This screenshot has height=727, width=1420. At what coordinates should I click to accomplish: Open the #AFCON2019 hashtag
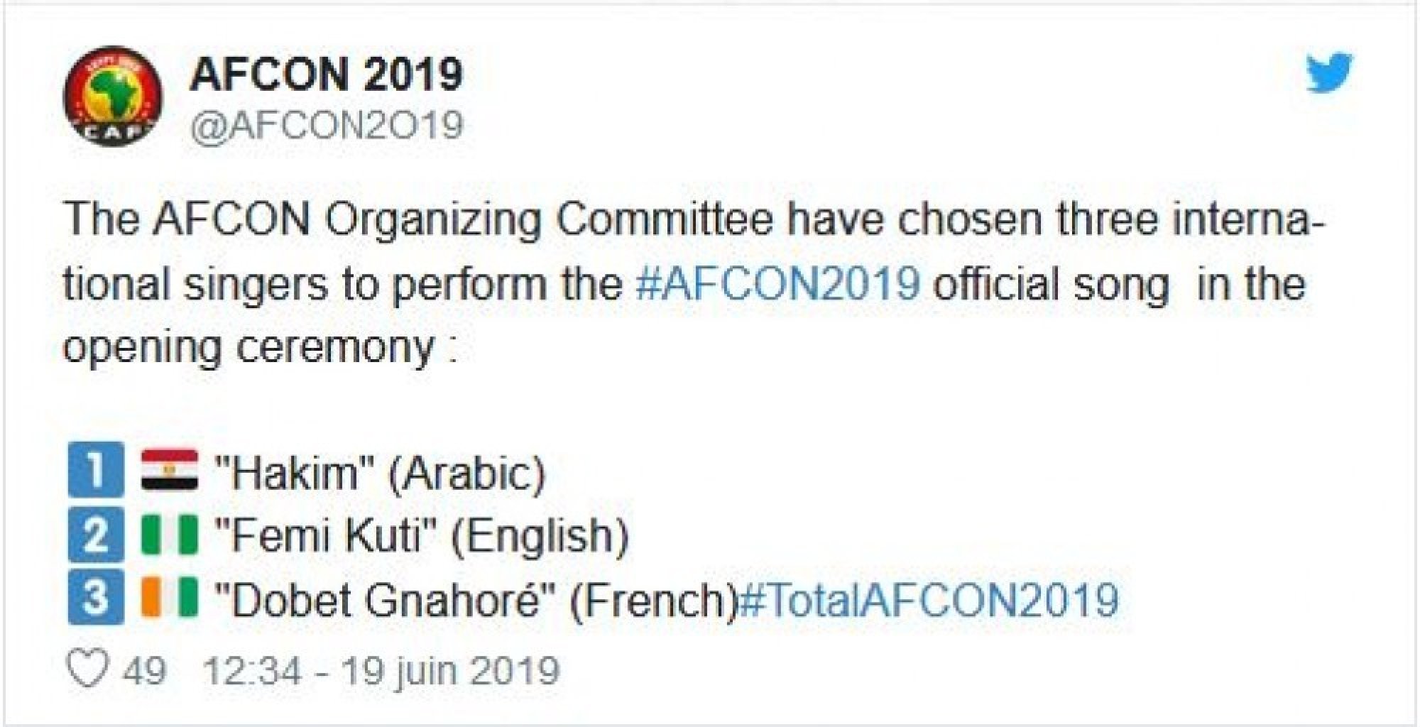click(x=778, y=284)
